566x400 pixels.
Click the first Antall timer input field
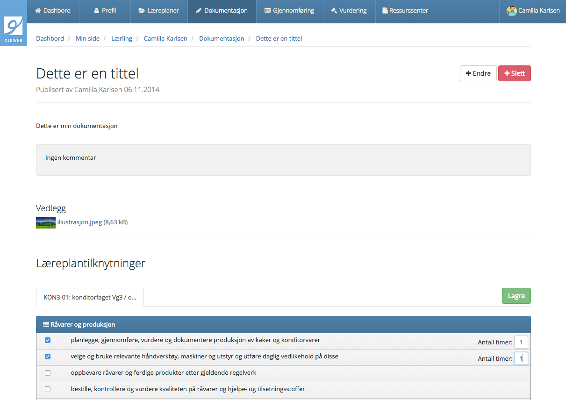tap(521, 342)
